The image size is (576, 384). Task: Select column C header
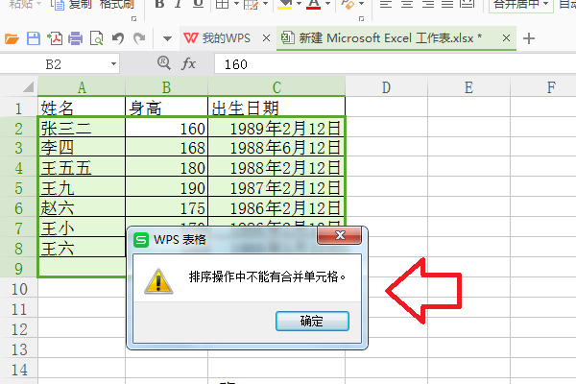coord(276,87)
